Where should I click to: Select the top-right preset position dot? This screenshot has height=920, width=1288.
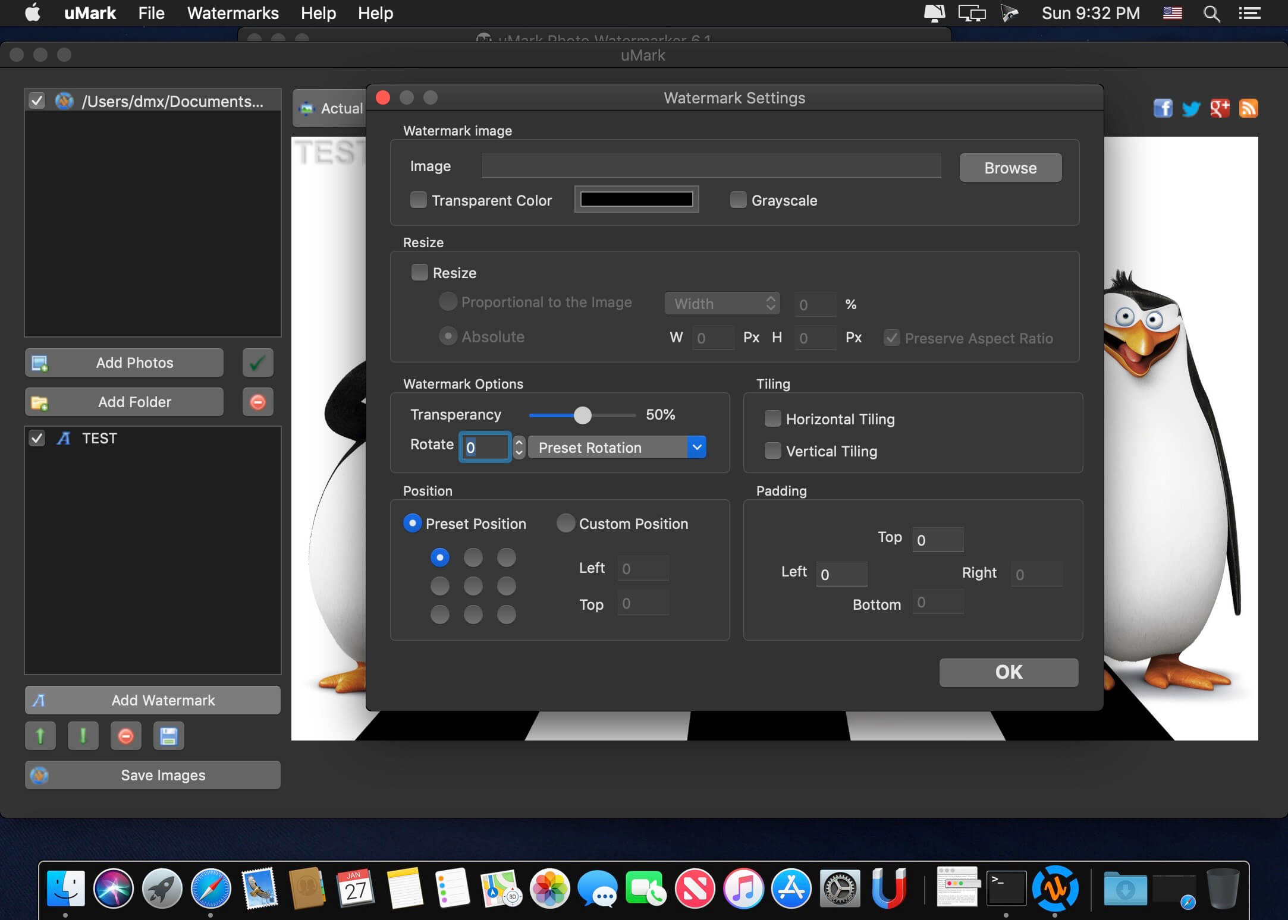(x=507, y=557)
